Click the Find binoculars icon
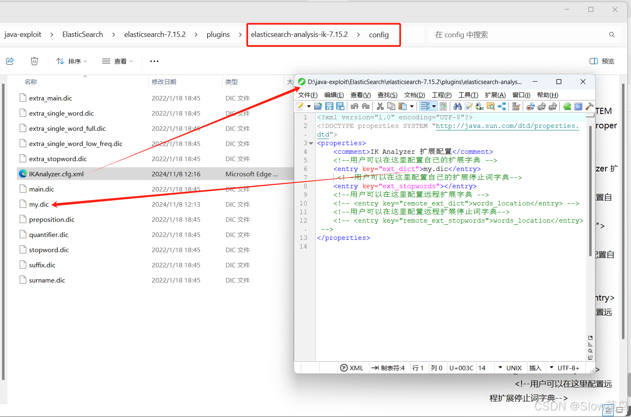Viewport: 631px width, 417px height. coord(458,107)
